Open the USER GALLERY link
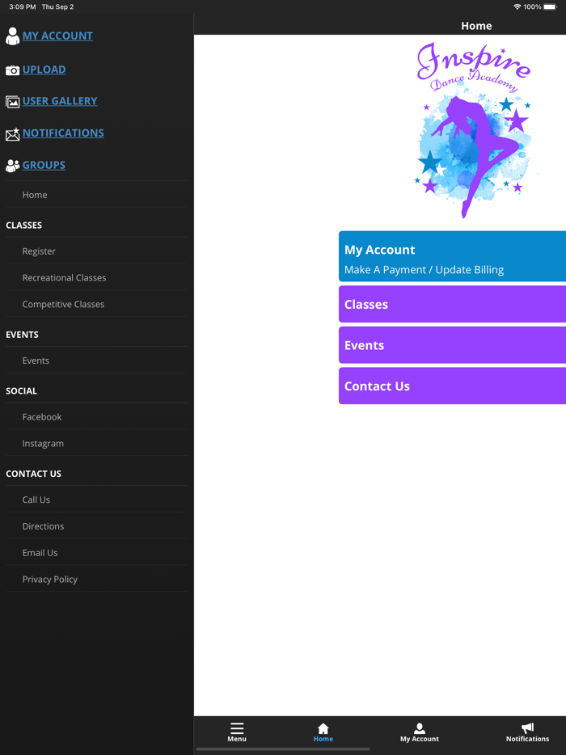This screenshot has width=566, height=755. click(60, 101)
